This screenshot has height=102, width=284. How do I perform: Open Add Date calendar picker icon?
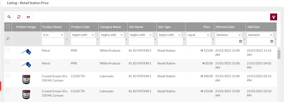(272, 41)
